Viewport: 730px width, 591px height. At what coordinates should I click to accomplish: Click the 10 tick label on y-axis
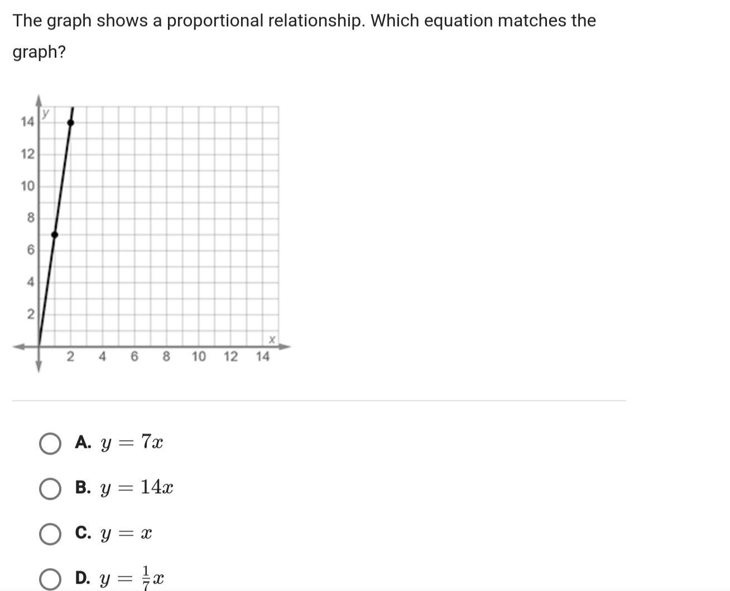27,186
